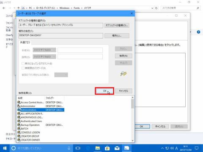203x152 pixels.
Task: Select the highlighted Administrators row
Action: (x=40, y=110)
